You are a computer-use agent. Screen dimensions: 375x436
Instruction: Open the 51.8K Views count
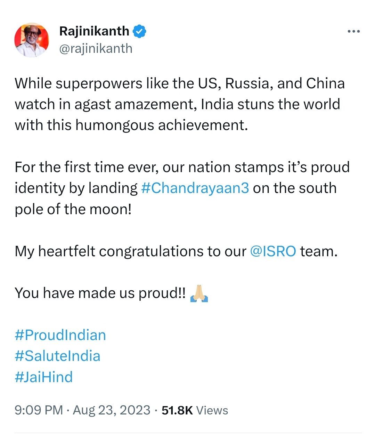tap(195, 410)
